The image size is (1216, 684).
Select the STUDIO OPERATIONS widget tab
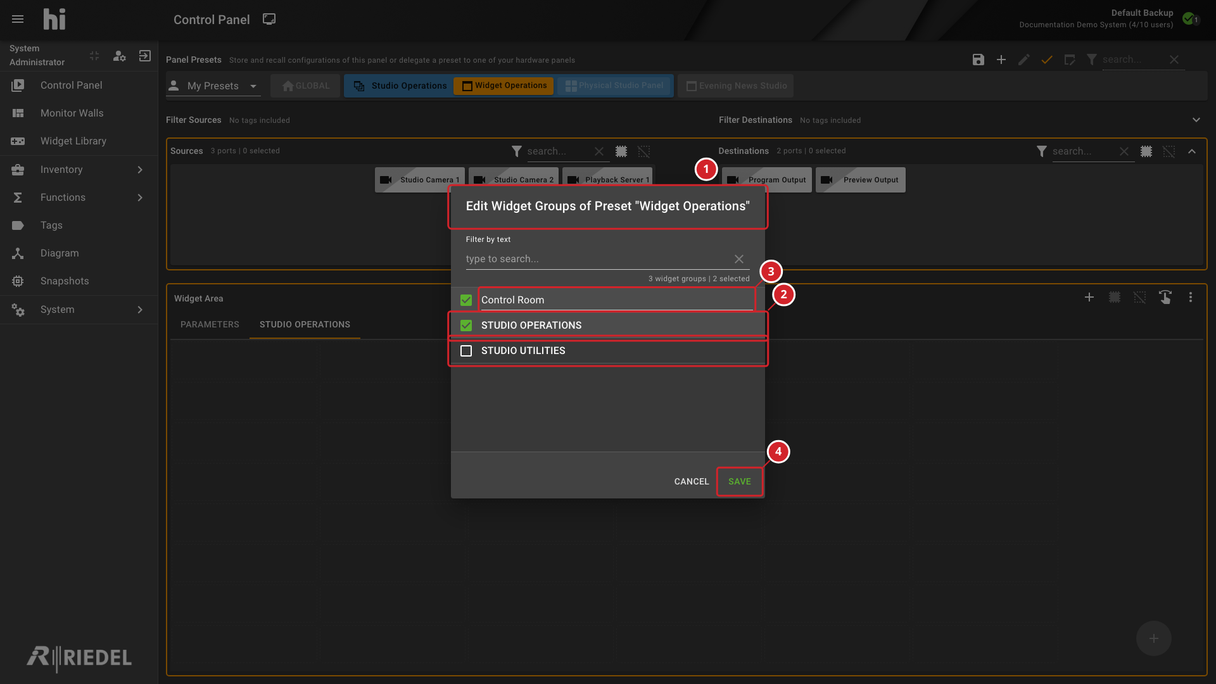(305, 324)
